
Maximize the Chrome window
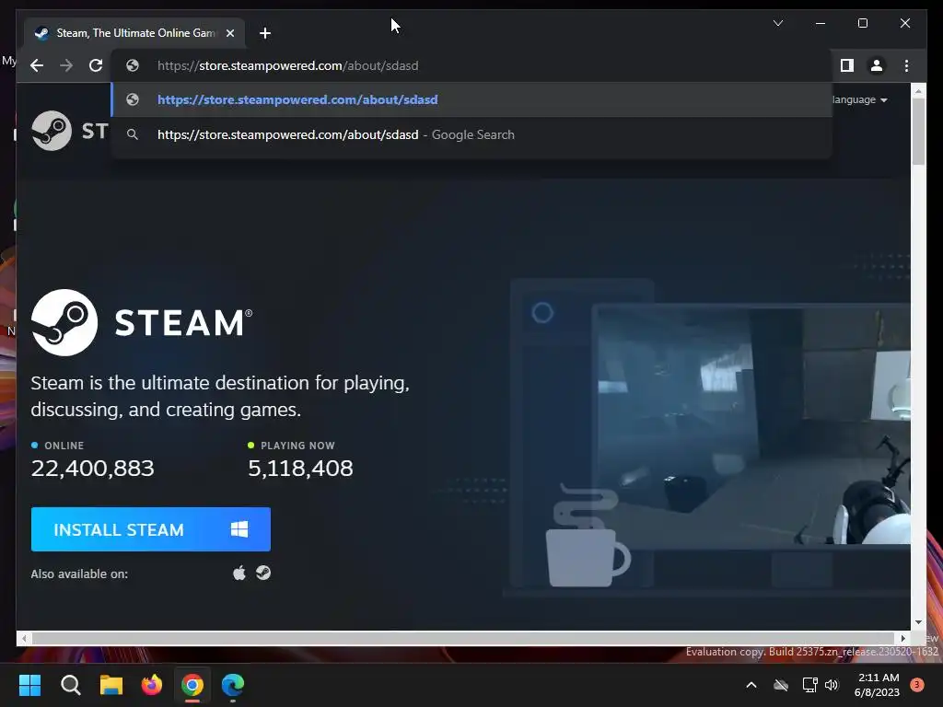862,23
